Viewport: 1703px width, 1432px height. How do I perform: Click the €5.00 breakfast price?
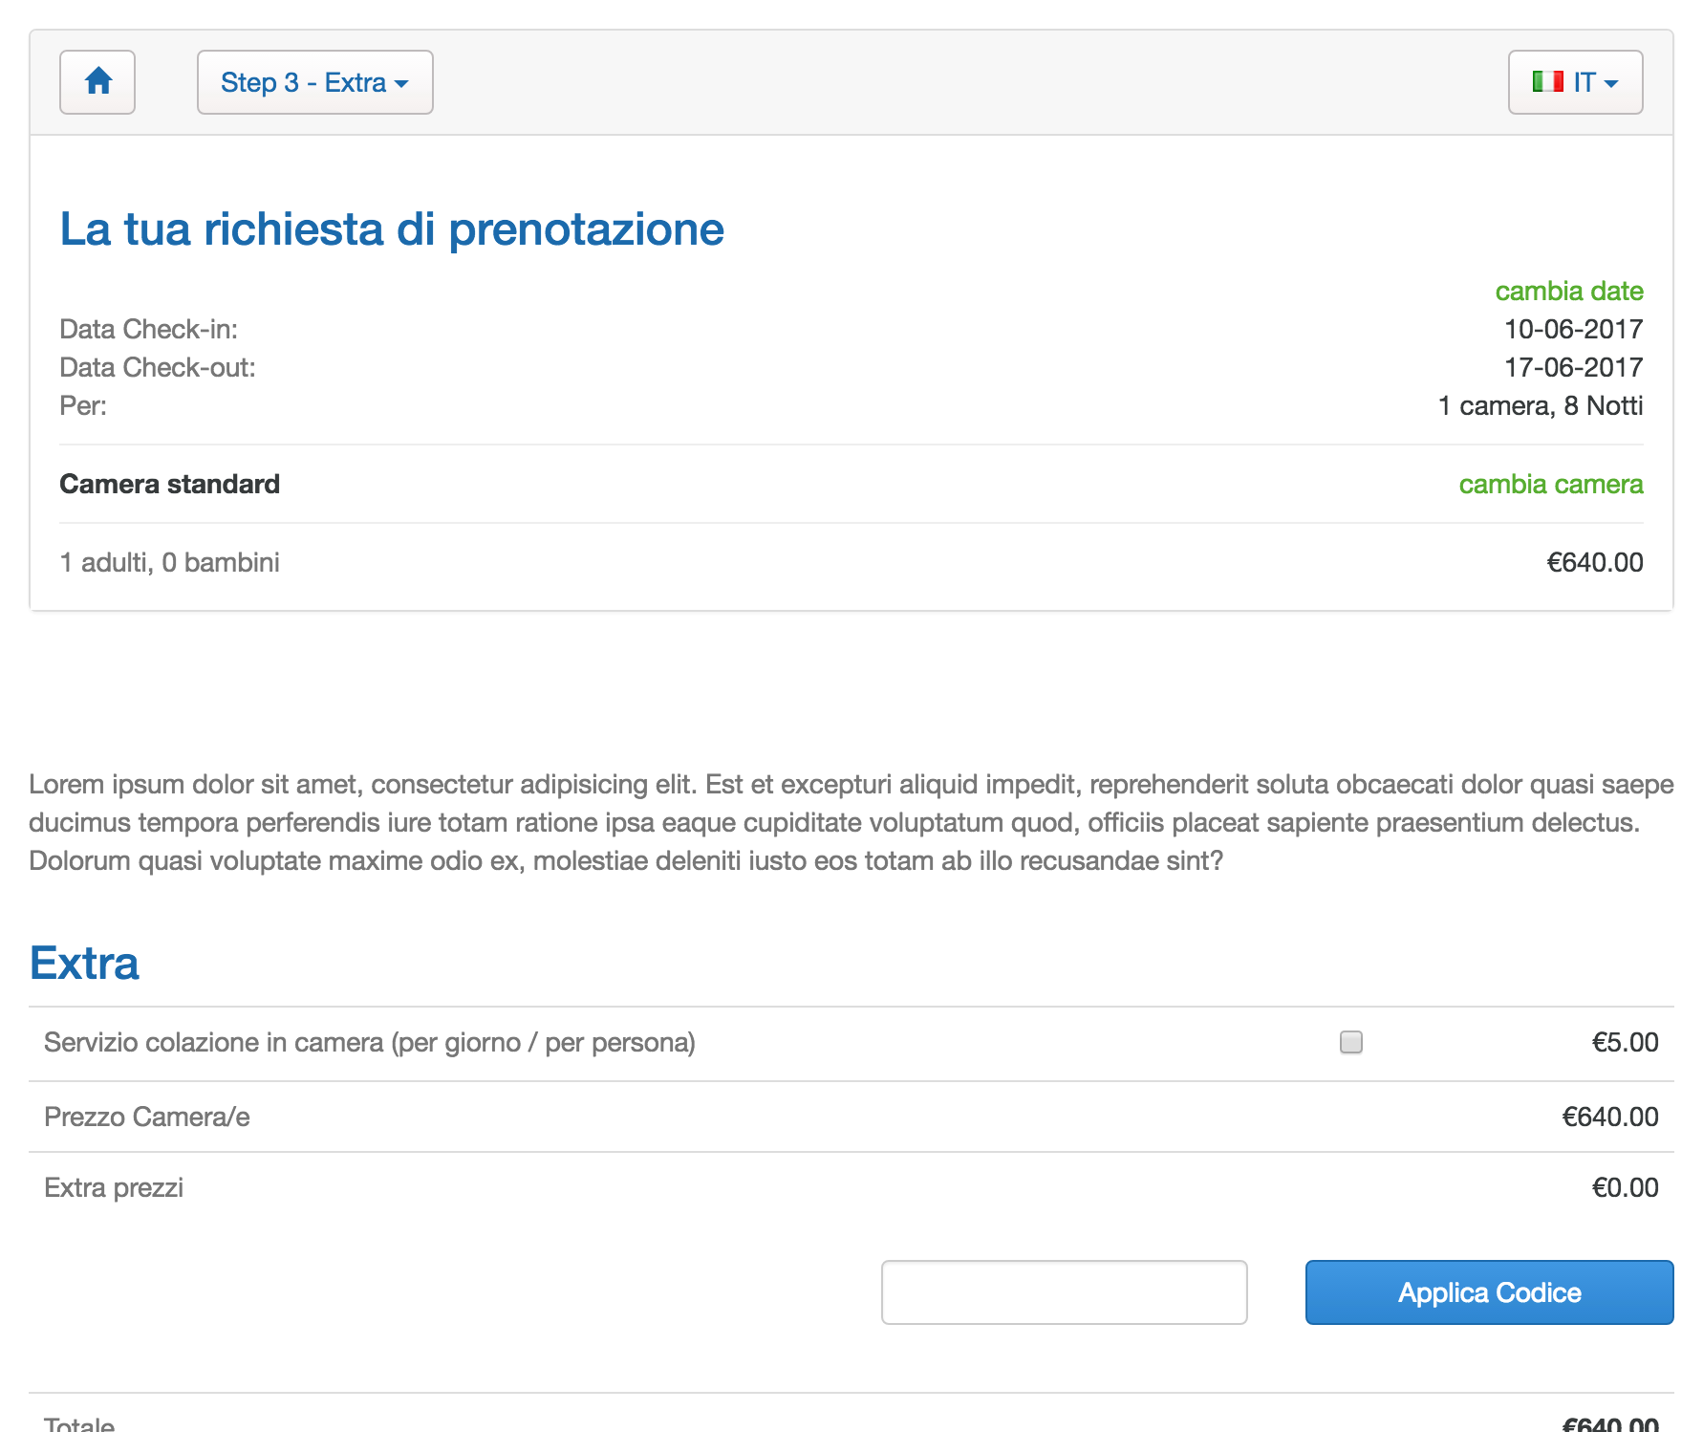(x=1624, y=1042)
